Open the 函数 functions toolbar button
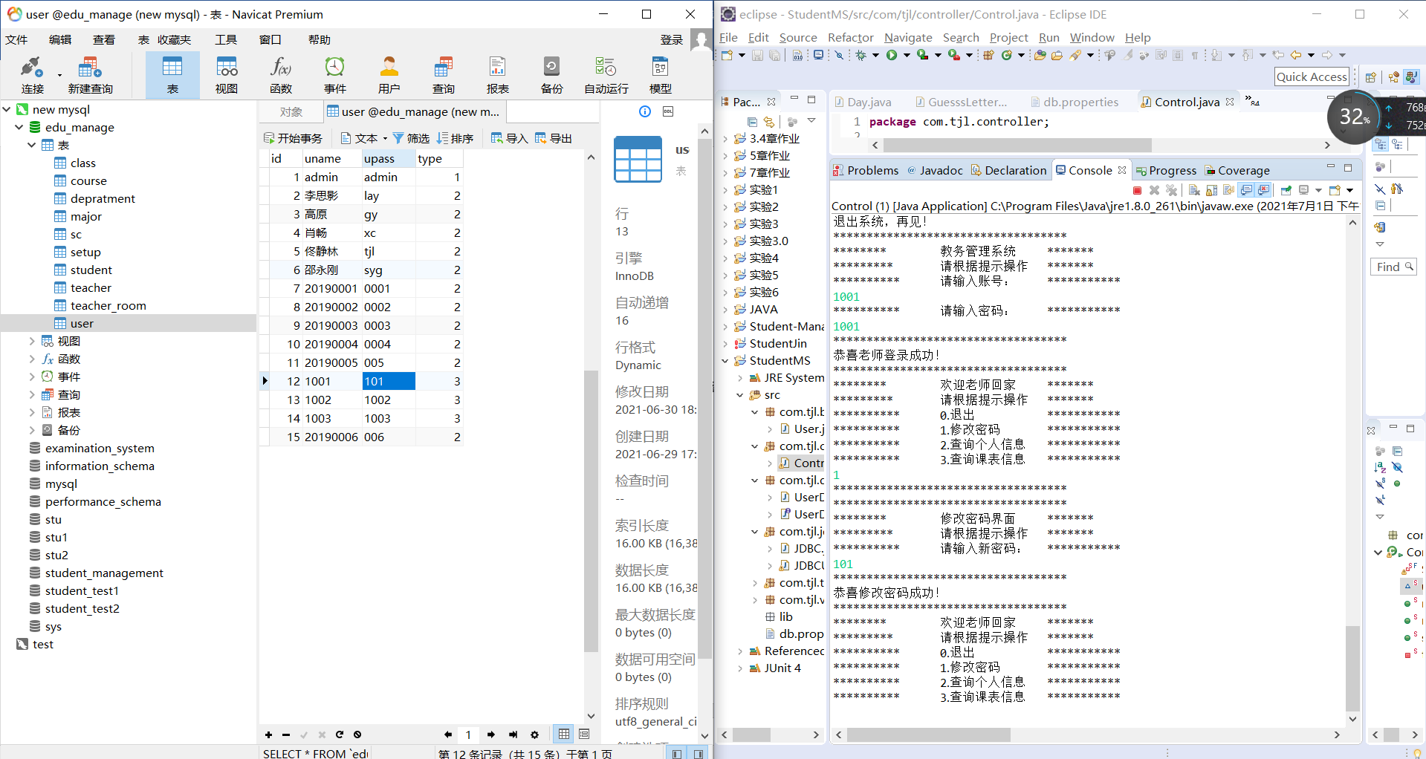Screen dimensions: 1426x759 [281, 75]
